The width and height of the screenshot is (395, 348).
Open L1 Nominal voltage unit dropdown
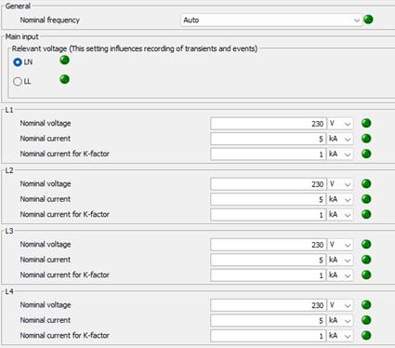[340, 124]
